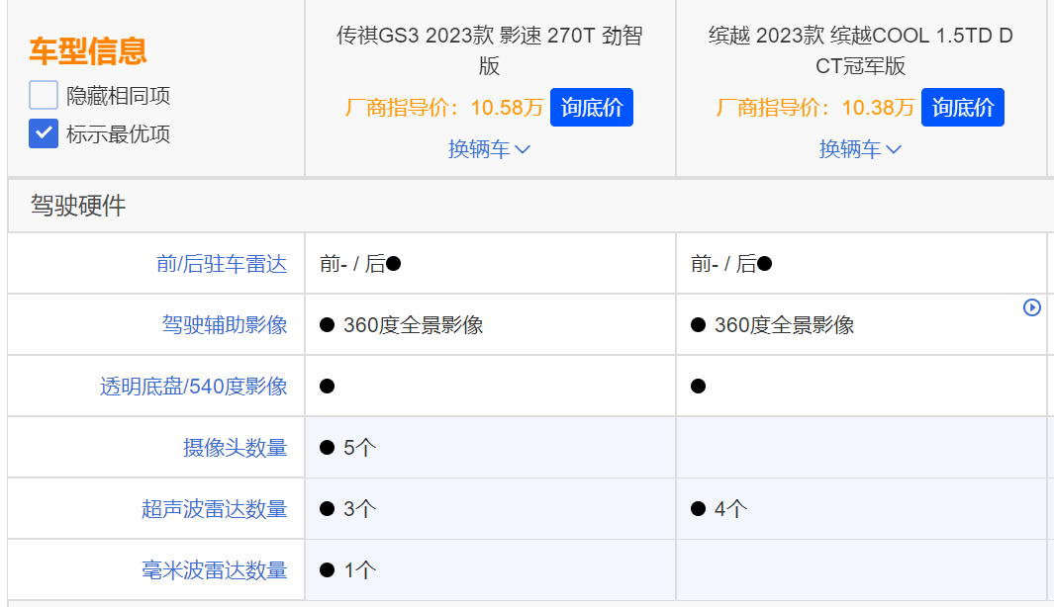Click the 驾驶硬件 section header
The width and height of the screenshot is (1054, 607).
click(78, 206)
